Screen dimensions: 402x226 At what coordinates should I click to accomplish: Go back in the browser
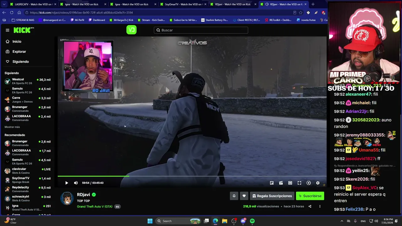point(4,13)
